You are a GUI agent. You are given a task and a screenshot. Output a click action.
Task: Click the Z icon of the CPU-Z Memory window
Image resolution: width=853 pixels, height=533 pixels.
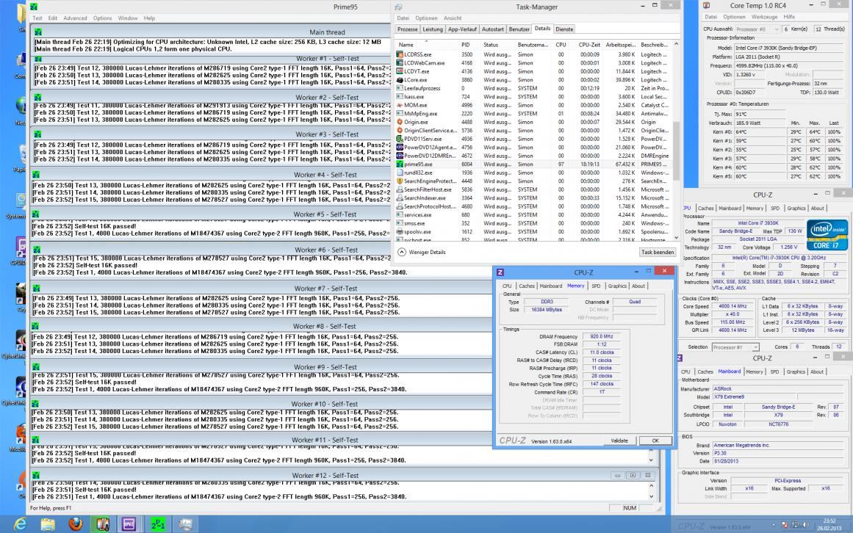coord(500,272)
